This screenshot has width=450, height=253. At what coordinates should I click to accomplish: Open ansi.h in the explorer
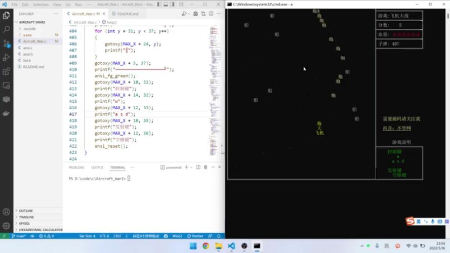point(38,54)
